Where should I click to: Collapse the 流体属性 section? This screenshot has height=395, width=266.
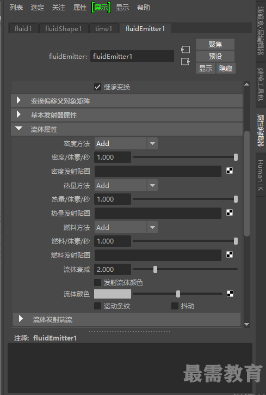127,129
